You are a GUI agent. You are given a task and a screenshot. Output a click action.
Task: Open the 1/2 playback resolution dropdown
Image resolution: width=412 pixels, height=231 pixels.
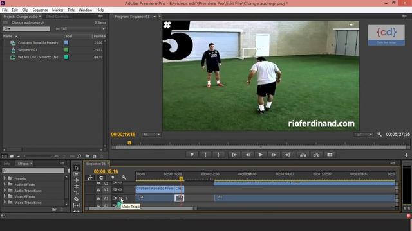pyautogui.click(x=363, y=134)
